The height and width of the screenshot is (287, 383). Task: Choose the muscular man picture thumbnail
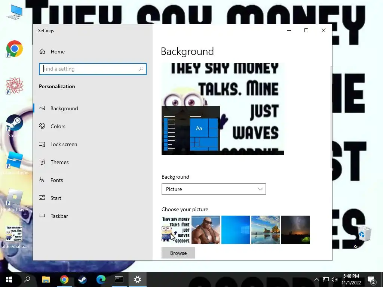coord(206,230)
